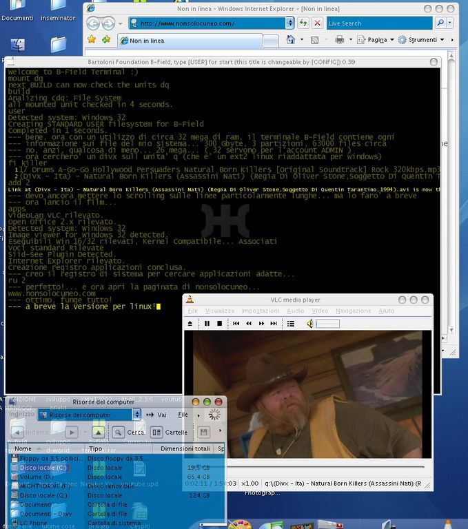Click the Cerca button in file explorer
The width and height of the screenshot is (468, 529).
click(x=128, y=432)
